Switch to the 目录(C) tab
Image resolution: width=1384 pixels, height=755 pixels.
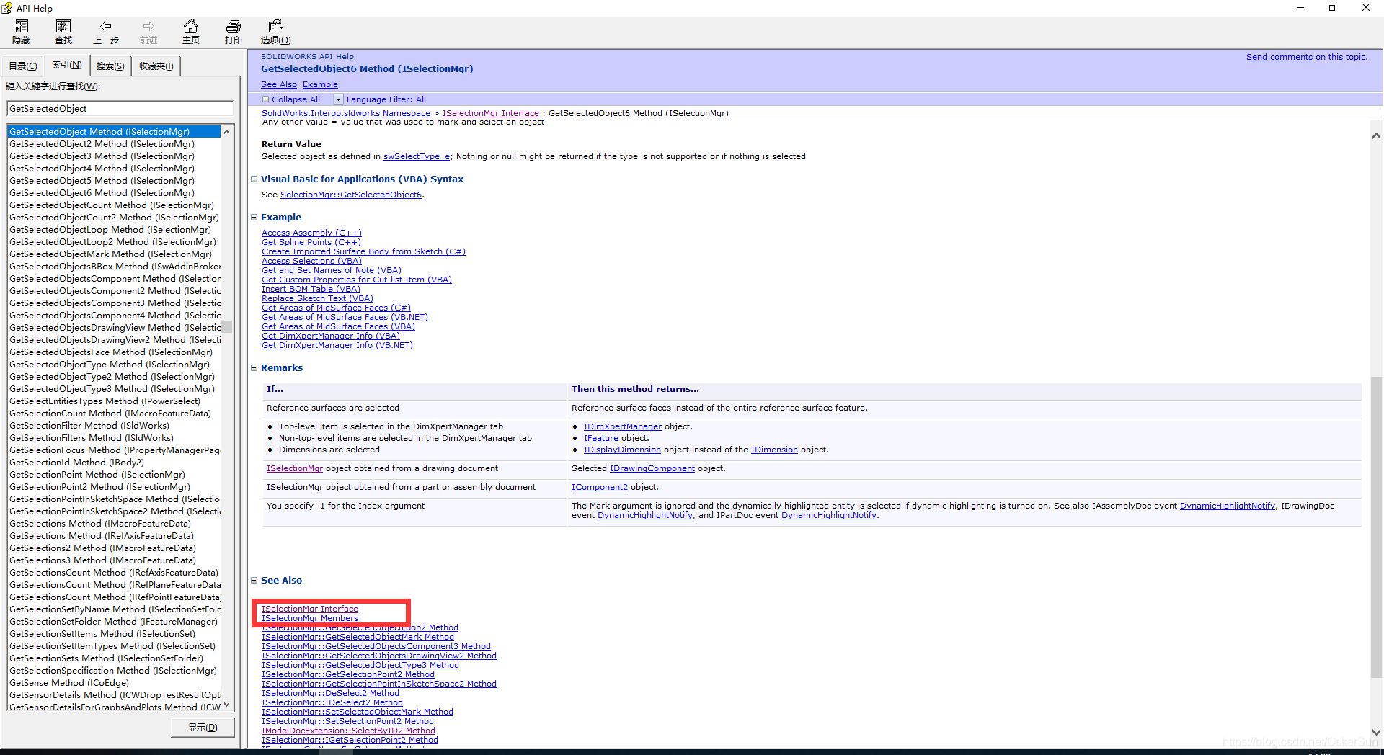[23, 66]
